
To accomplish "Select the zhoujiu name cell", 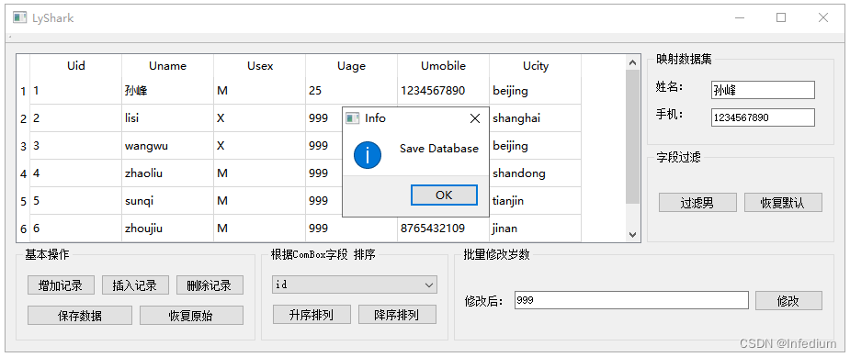I will (x=167, y=229).
